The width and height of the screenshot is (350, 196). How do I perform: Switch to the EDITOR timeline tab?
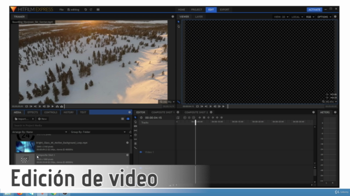pos(141,113)
